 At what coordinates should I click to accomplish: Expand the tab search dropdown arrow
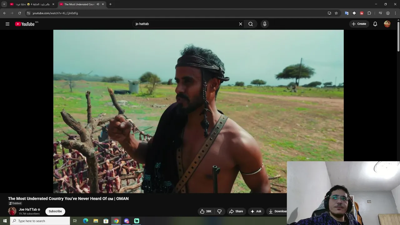[x=4, y=4]
